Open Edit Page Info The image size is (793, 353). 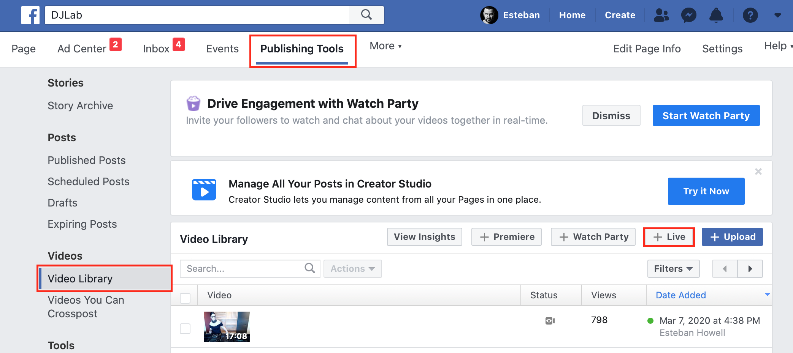[x=647, y=49]
